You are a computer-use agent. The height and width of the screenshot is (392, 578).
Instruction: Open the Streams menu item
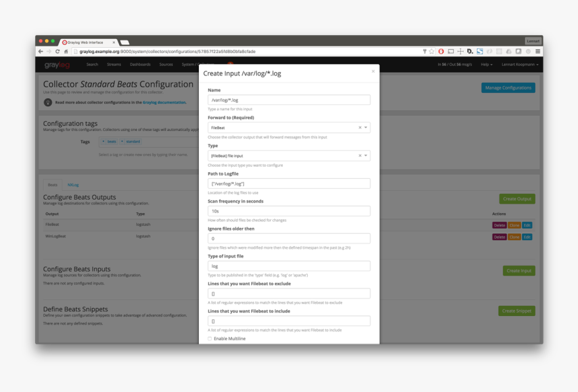[x=114, y=65]
